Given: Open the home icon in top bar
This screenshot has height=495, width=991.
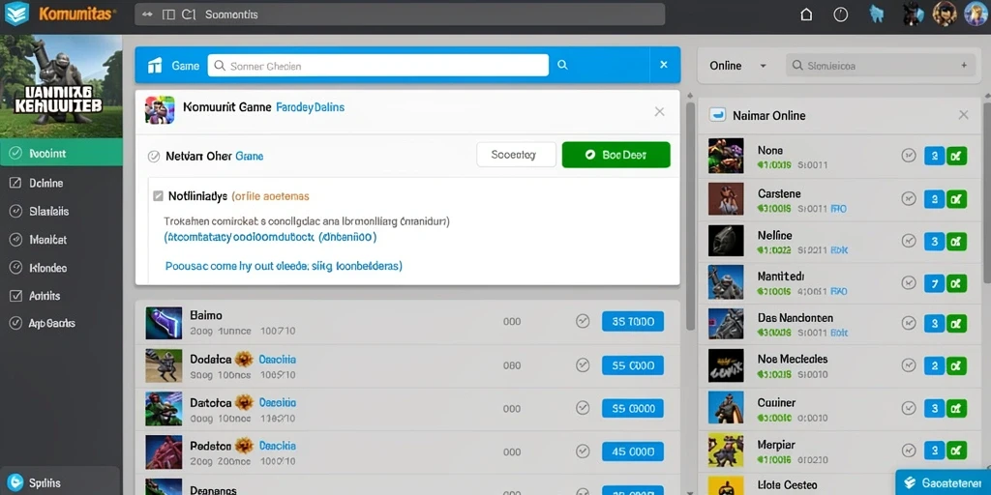Looking at the screenshot, I should [x=806, y=15].
